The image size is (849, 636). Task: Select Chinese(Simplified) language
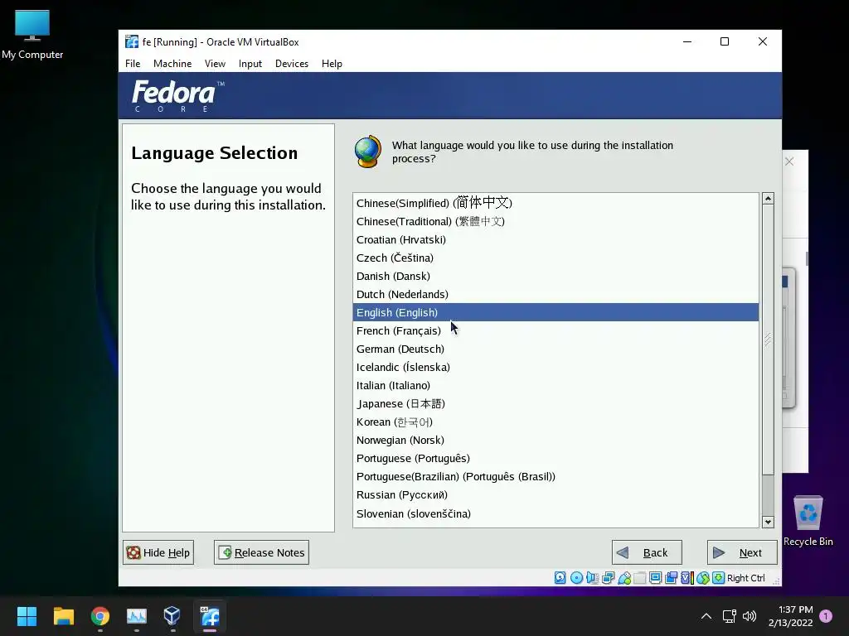(555, 203)
